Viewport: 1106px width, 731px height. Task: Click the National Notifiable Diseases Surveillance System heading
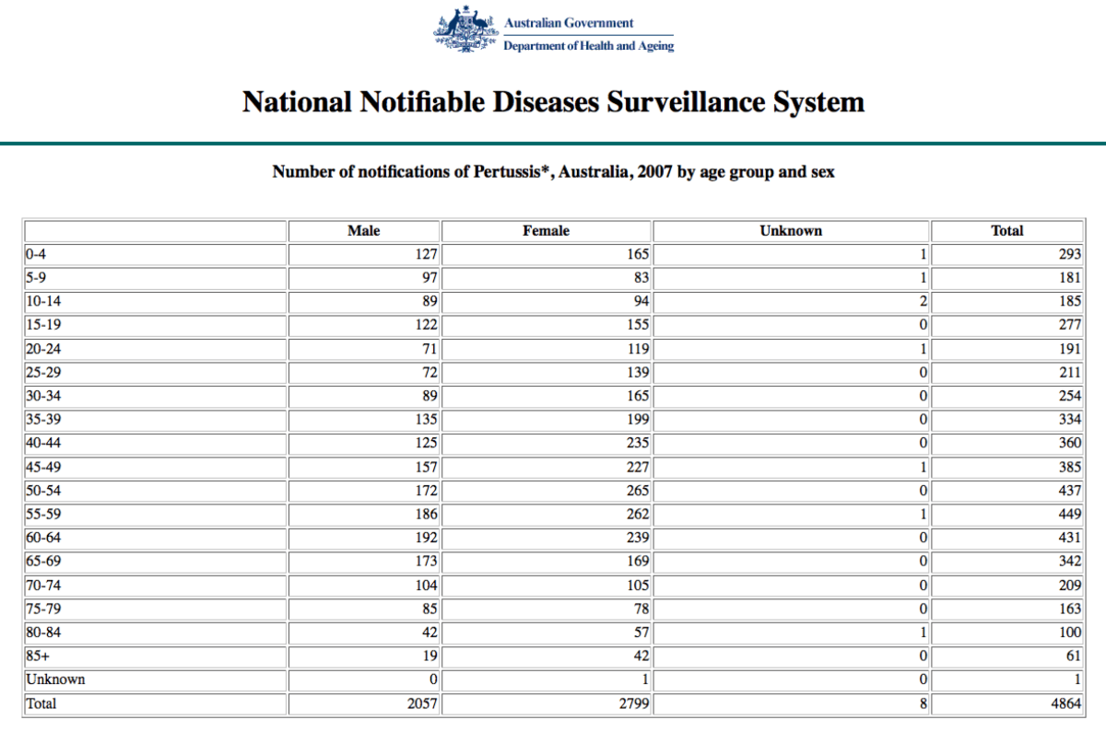[x=553, y=101]
